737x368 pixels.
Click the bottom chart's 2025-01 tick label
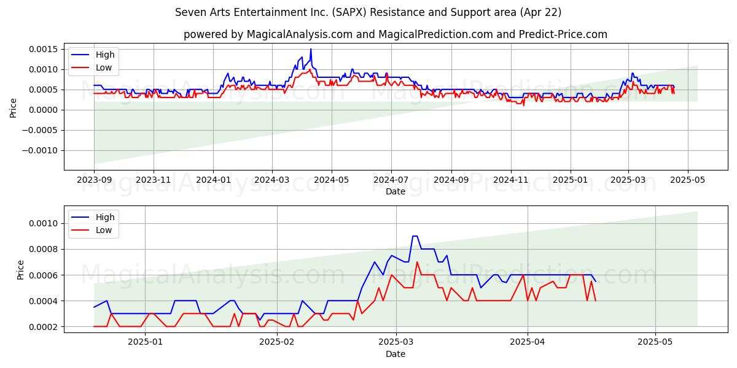146,342
